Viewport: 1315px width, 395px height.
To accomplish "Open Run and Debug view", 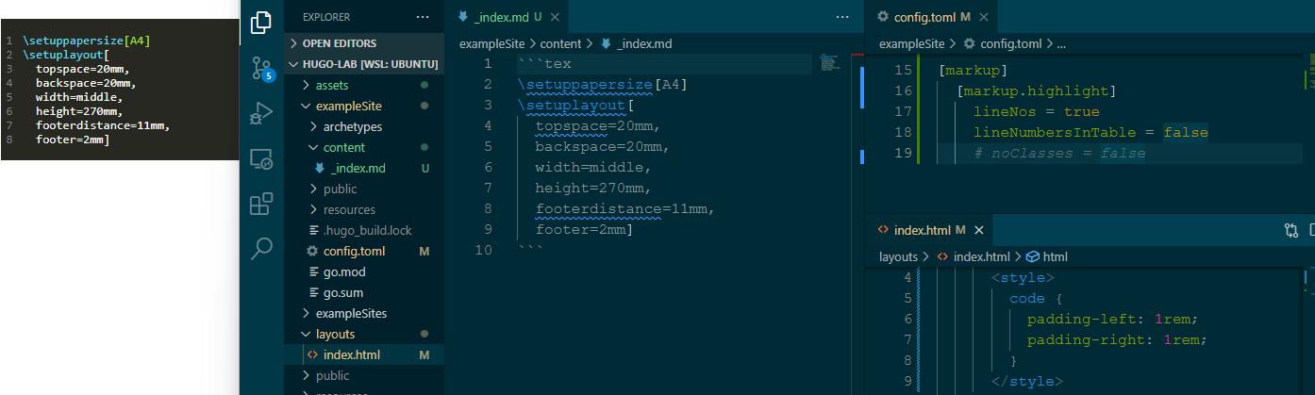I will click(261, 113).
